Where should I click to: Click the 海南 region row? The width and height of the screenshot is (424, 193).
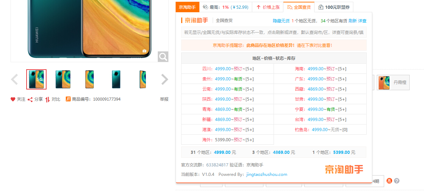[320, 69]
